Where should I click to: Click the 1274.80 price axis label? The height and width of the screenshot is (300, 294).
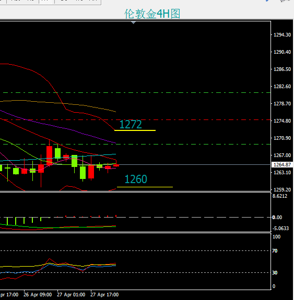click(x=282, y=121)
